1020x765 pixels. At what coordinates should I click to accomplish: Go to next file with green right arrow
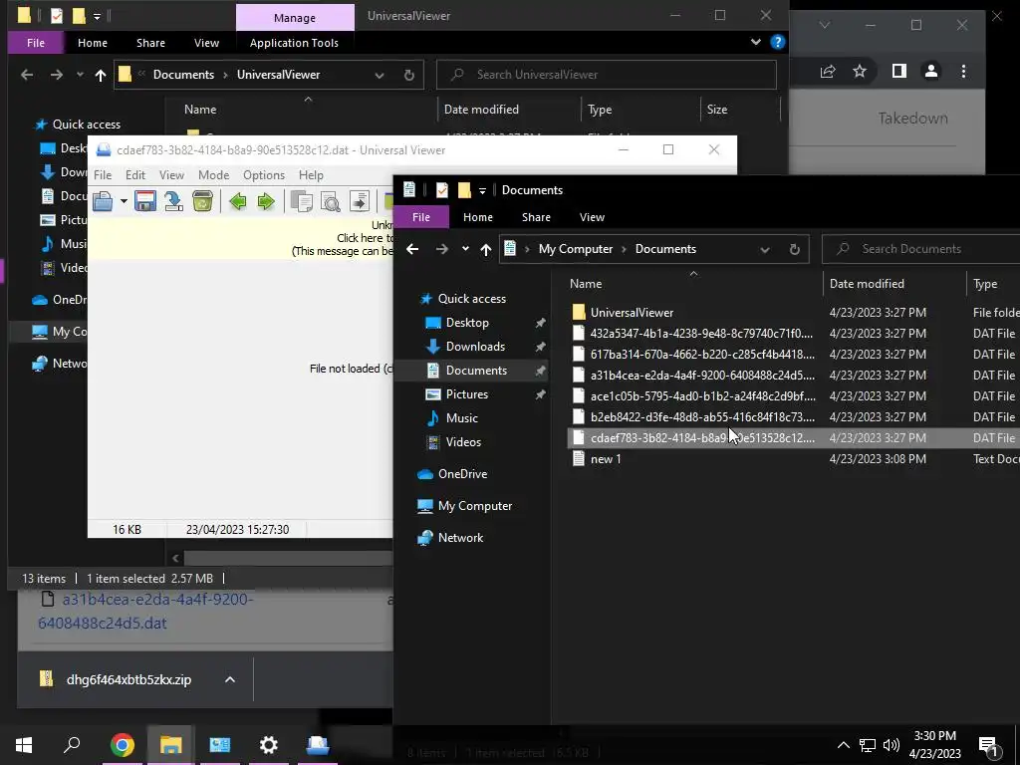tap(265, 201)
